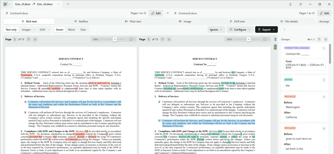Minimize the application window
334x154 pixels.
click(310, 4)
